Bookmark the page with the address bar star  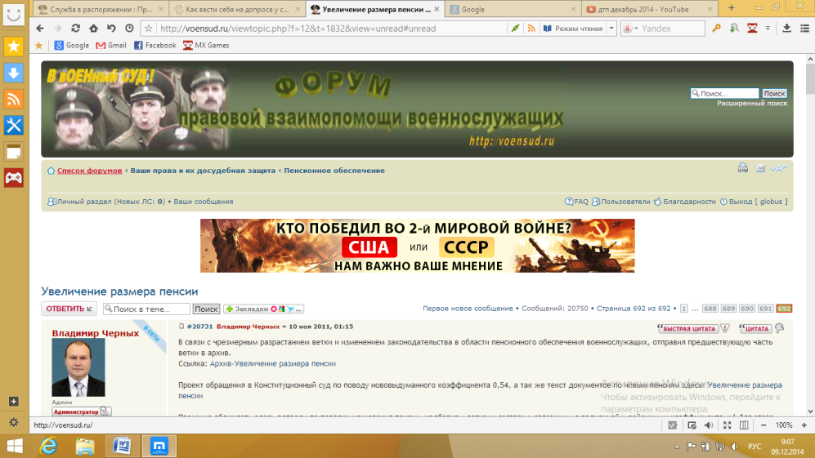[x=148, y=28]
